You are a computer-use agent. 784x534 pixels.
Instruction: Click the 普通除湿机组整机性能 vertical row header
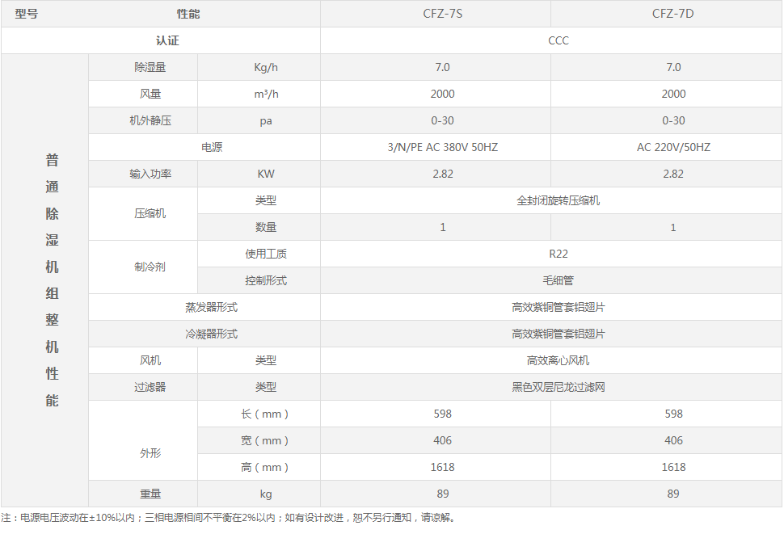52,280
